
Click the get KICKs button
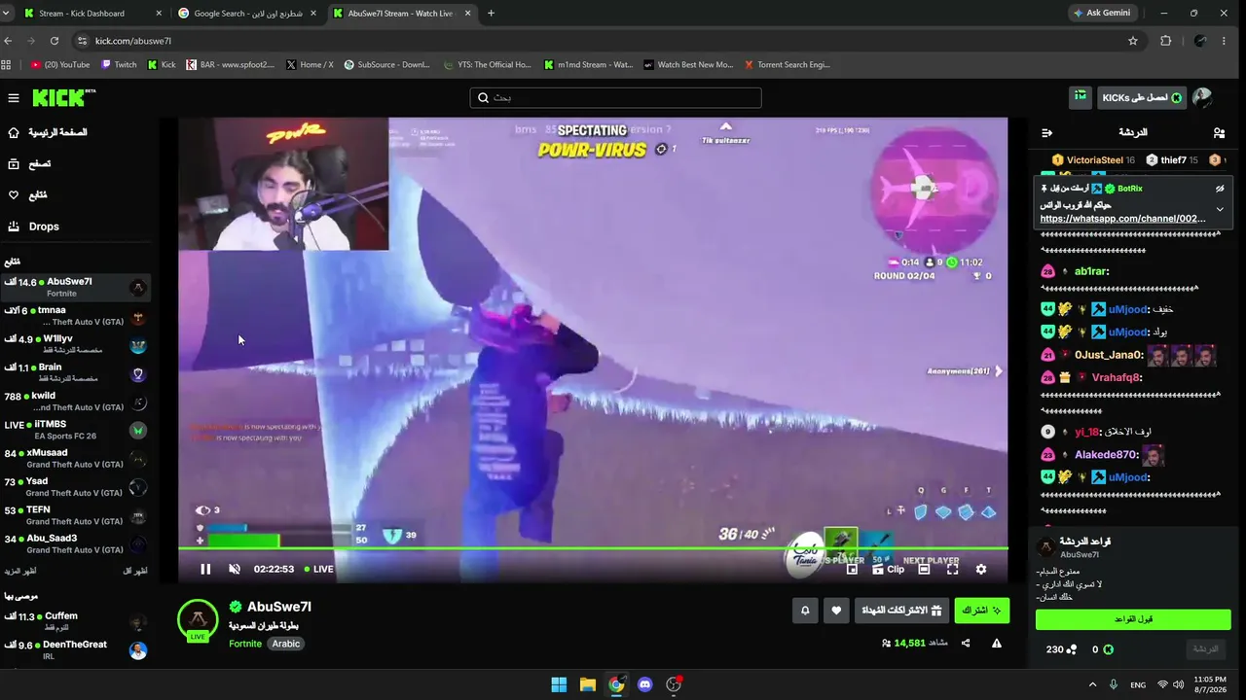(1142, 97)
